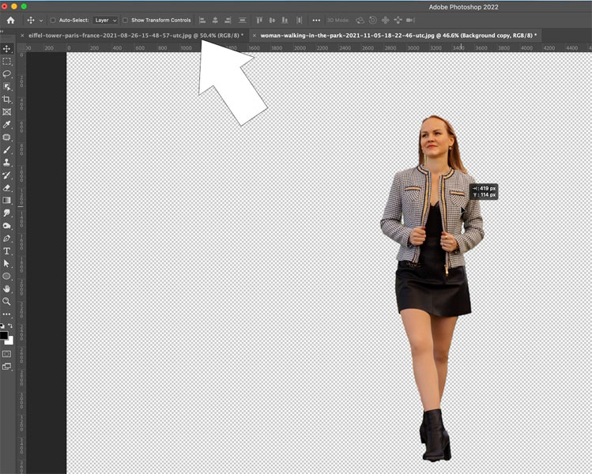Screen dimensions: 592x474
Task: Click the 3D zoom camera icon
Action: [411, 21]
